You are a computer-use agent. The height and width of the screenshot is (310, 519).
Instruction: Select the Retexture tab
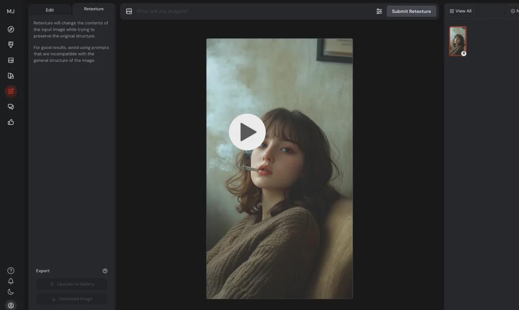coord(94,9)
